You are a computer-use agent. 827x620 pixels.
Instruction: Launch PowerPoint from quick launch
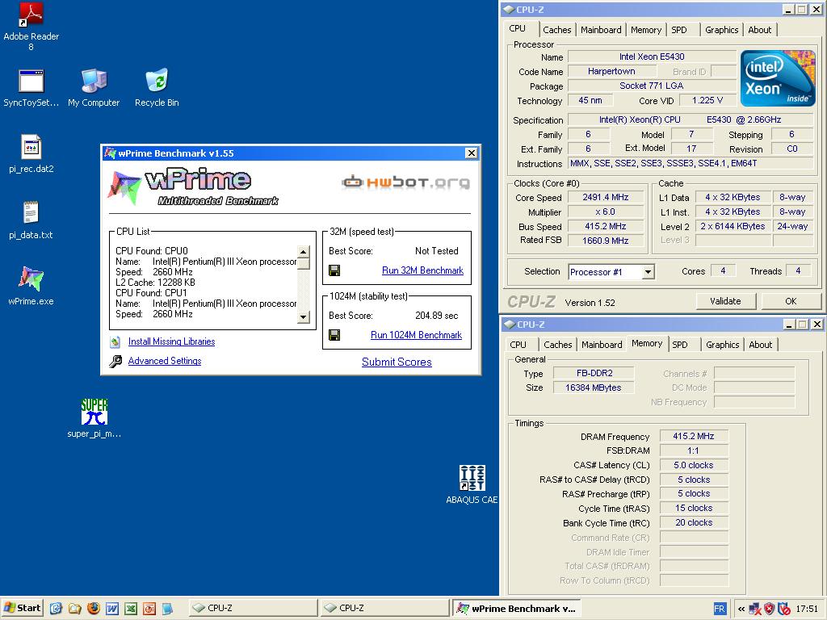click(x=149, y=609)
